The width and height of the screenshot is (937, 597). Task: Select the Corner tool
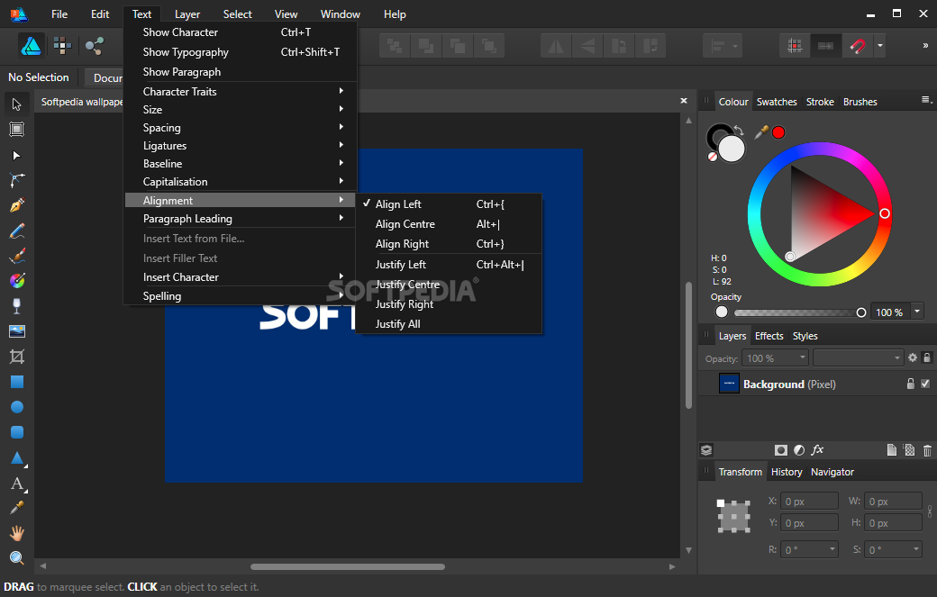point(17,180)
